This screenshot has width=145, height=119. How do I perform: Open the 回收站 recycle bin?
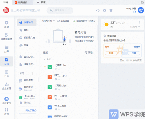25,102
